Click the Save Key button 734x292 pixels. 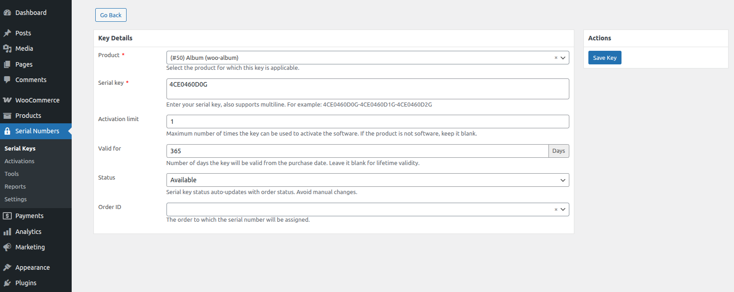[x=605, y=58]
